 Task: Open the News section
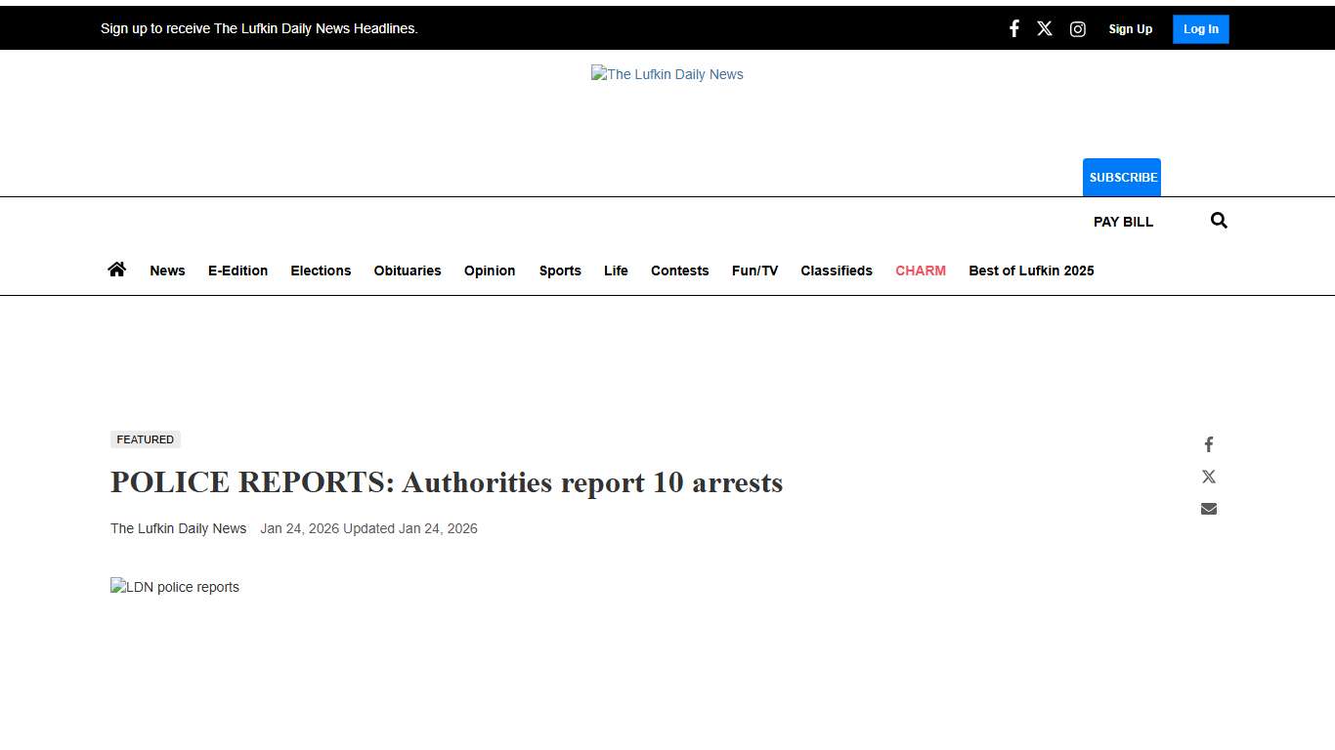167,271
